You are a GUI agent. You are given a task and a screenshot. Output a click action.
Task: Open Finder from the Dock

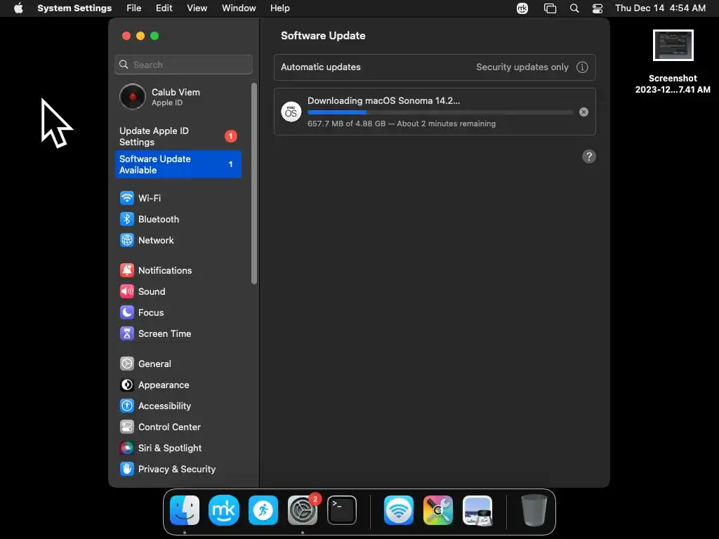click(185, 510)
